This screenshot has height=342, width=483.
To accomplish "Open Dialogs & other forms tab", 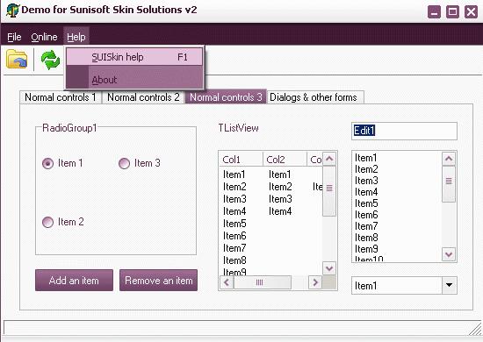I will coord(315,97).
